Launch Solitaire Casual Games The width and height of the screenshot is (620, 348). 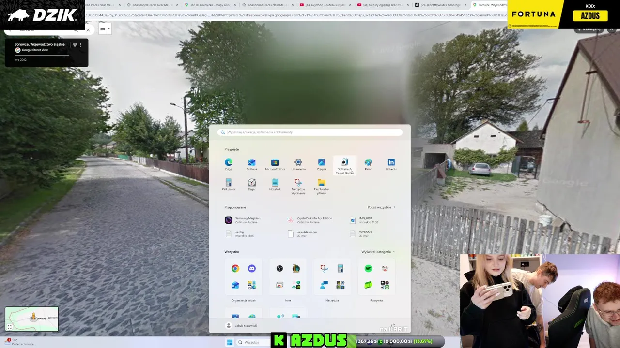click(x=345, y=166)
